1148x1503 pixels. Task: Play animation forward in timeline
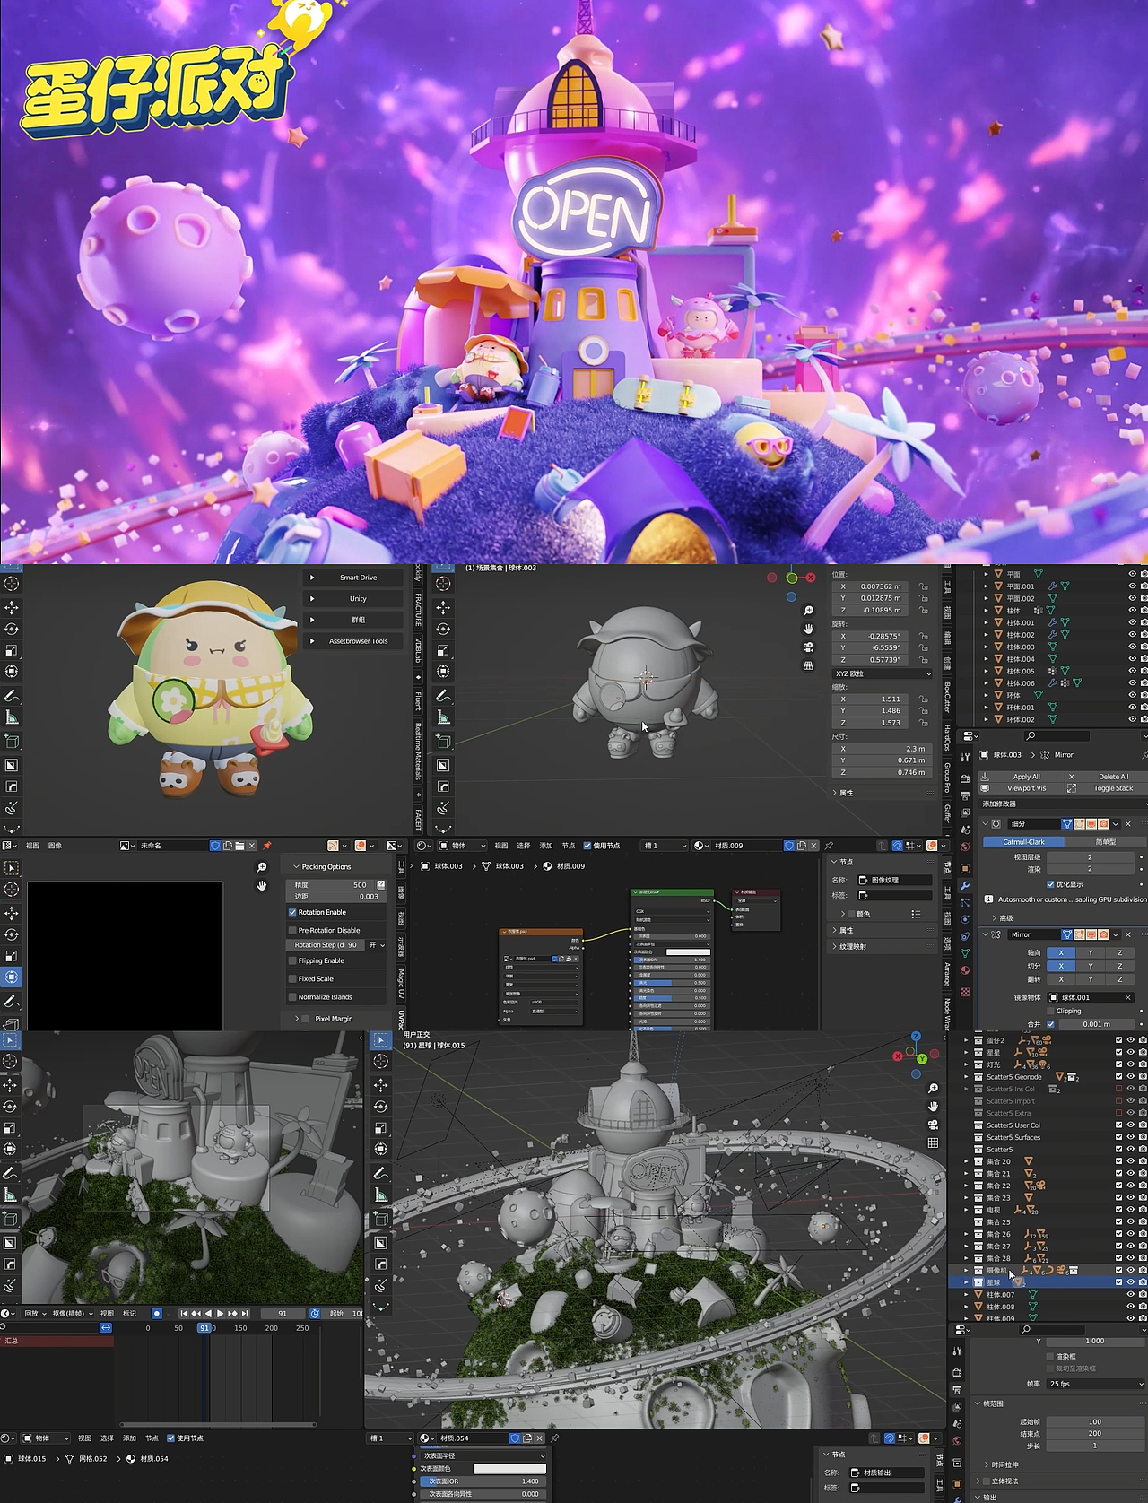[221, 1313]
